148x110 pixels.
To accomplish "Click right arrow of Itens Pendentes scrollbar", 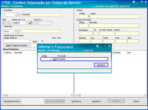I will (72, 95).
